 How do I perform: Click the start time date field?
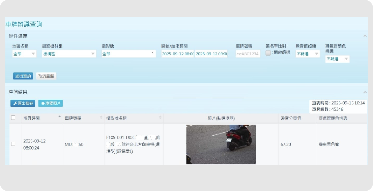coord(177,54)
